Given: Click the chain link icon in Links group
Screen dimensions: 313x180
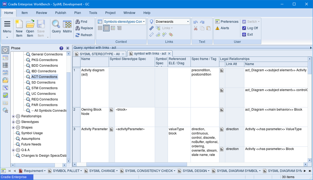Looking at the screenshot, I should coord(152,28).
